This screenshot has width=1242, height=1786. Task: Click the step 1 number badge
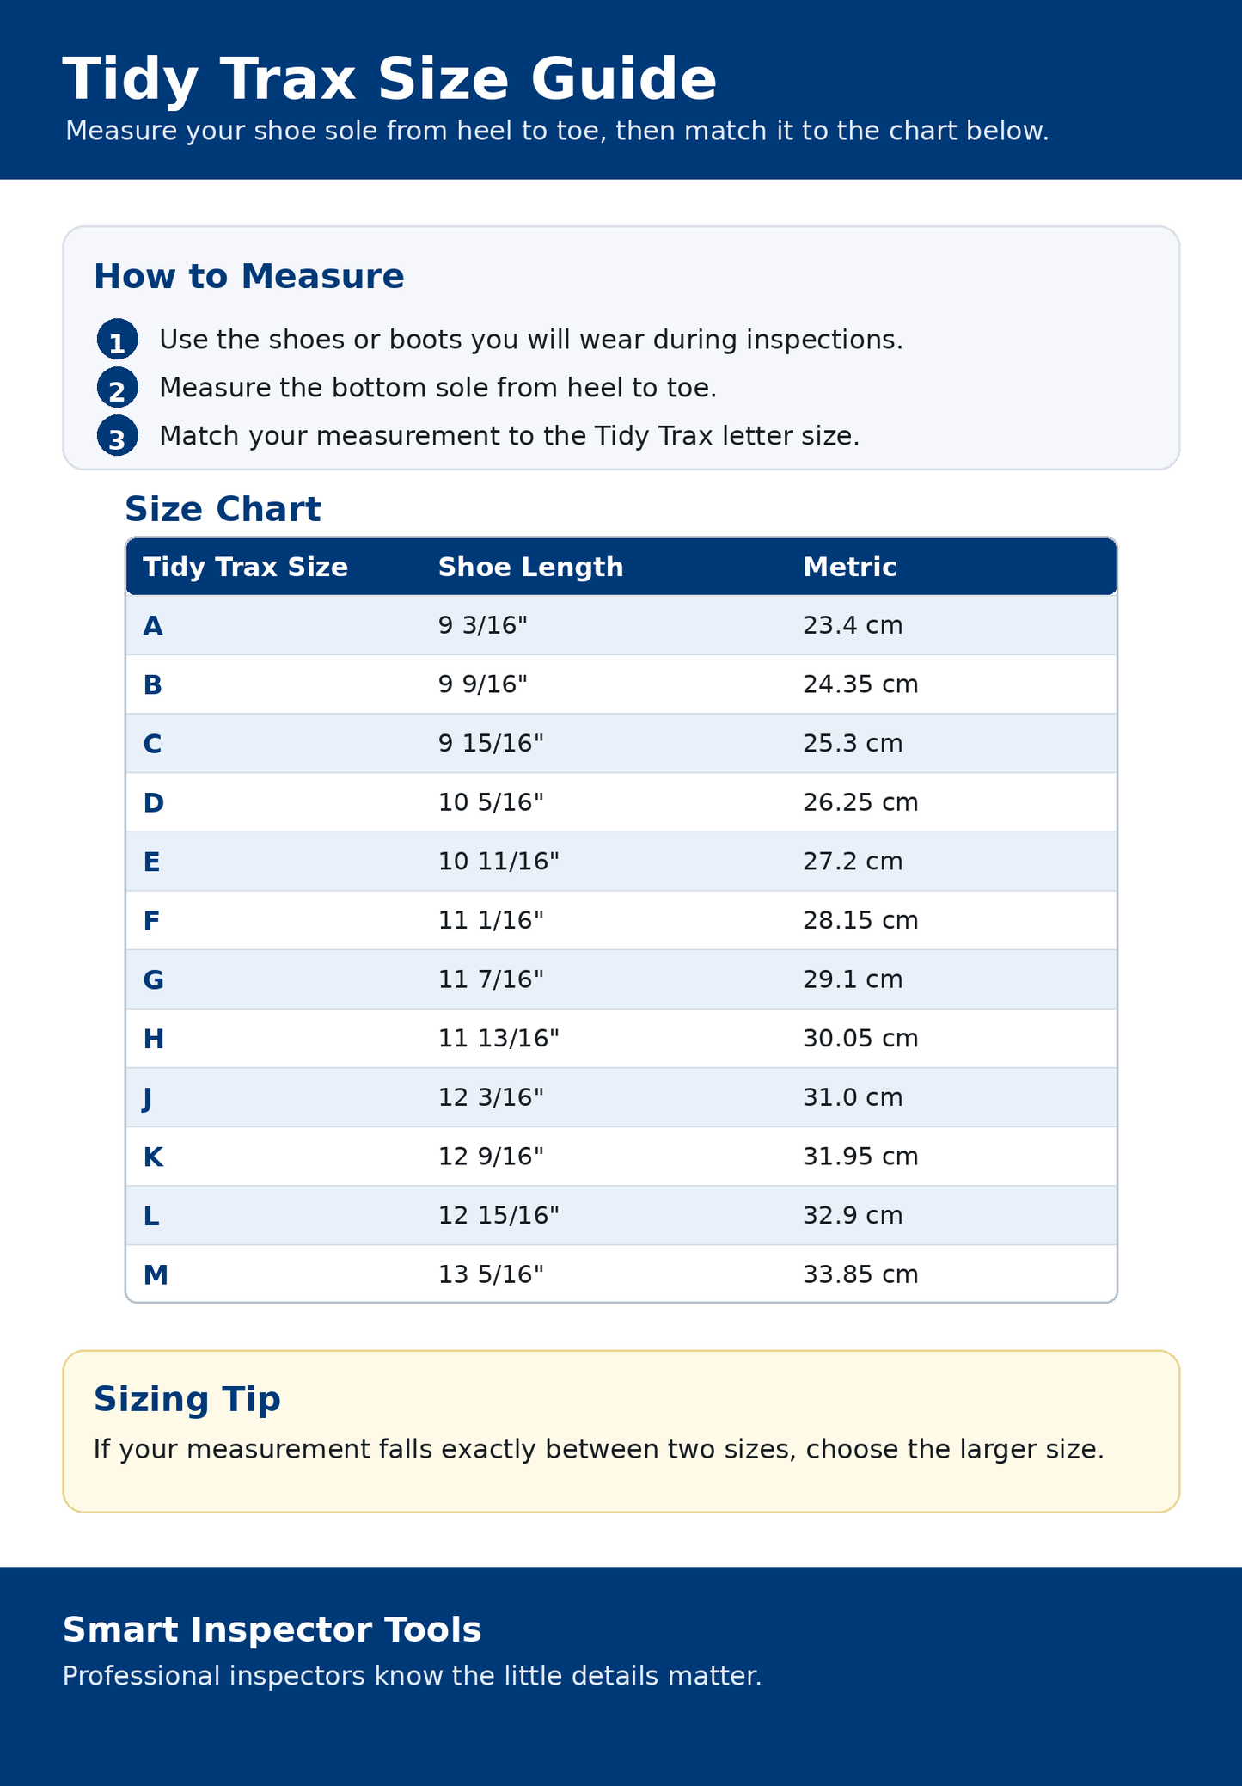click(x=117, y=340)
